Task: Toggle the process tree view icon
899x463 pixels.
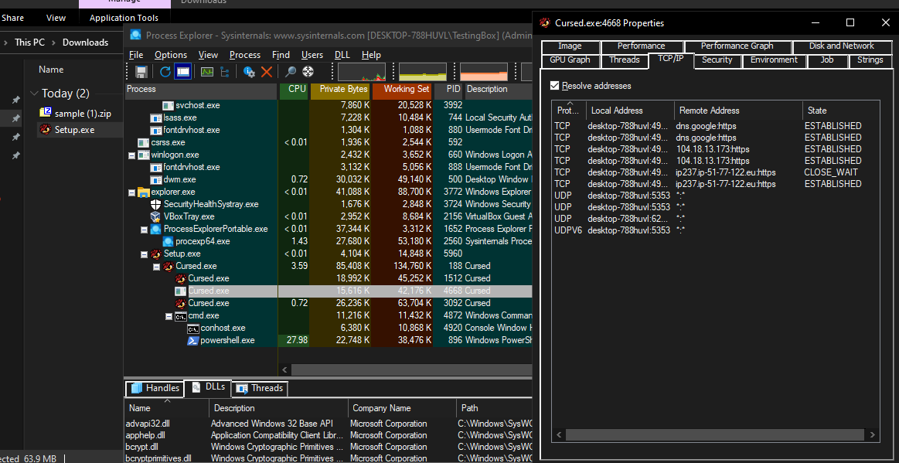Action: (225, 72)
